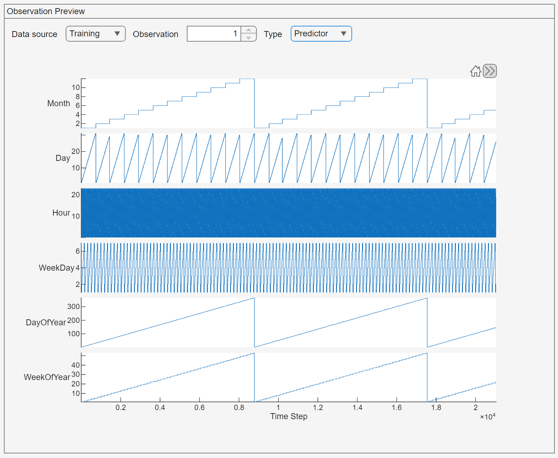The image size is (558, 458).
Task: Click the Month plot area
Action: [288, 103]
